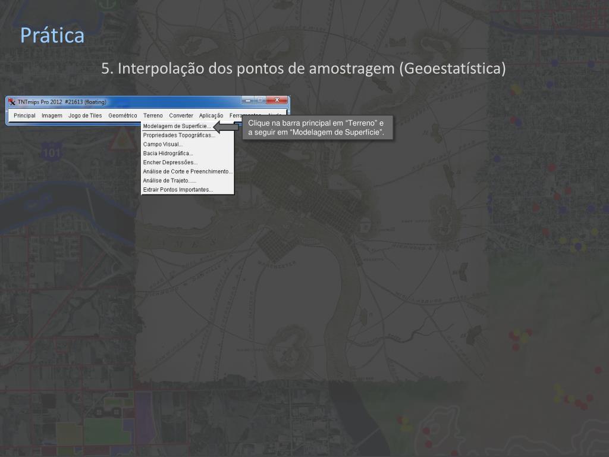Screen dimensions: 609x457
Task: Minimize the TNTmips Pro 2012 window
Action: tap(248, 100)
